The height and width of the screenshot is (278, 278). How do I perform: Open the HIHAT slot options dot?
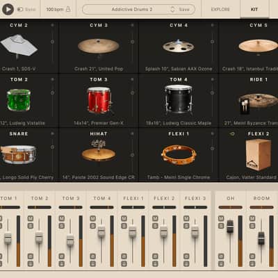(x=132, y=133)
